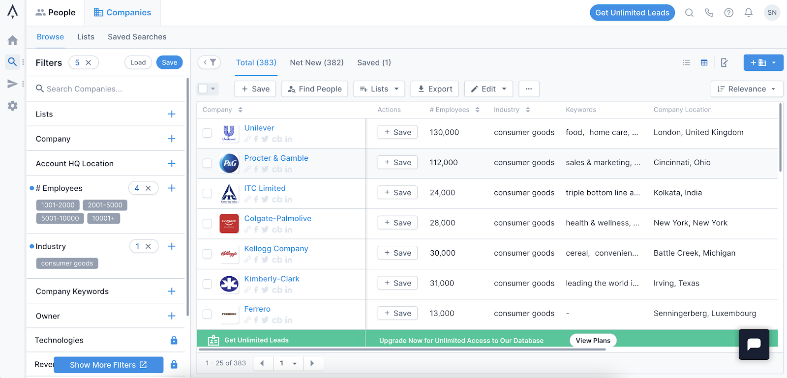
Task: Add a Lists filter with plus icon
Action: tap(172, 114)
